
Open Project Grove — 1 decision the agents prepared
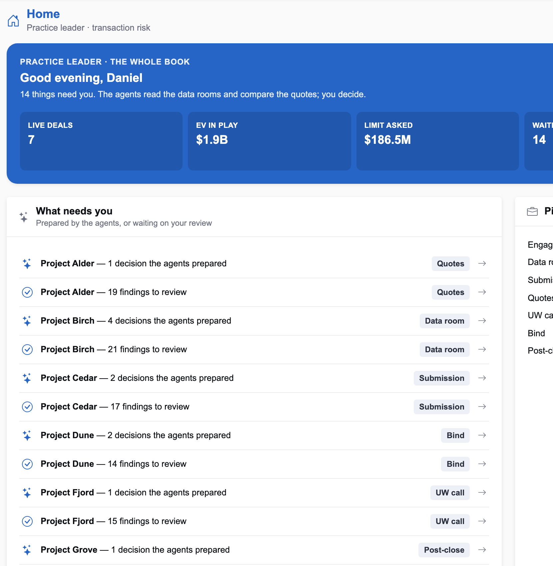pyautogui.click(x=254, y=550)
